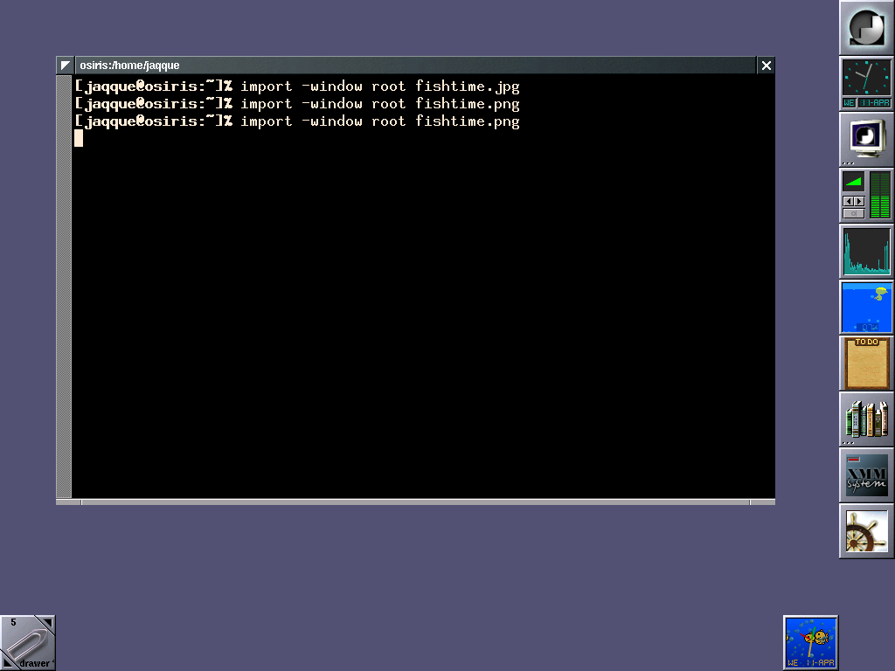Launch the XMM System dock icon

pos(866,475)
